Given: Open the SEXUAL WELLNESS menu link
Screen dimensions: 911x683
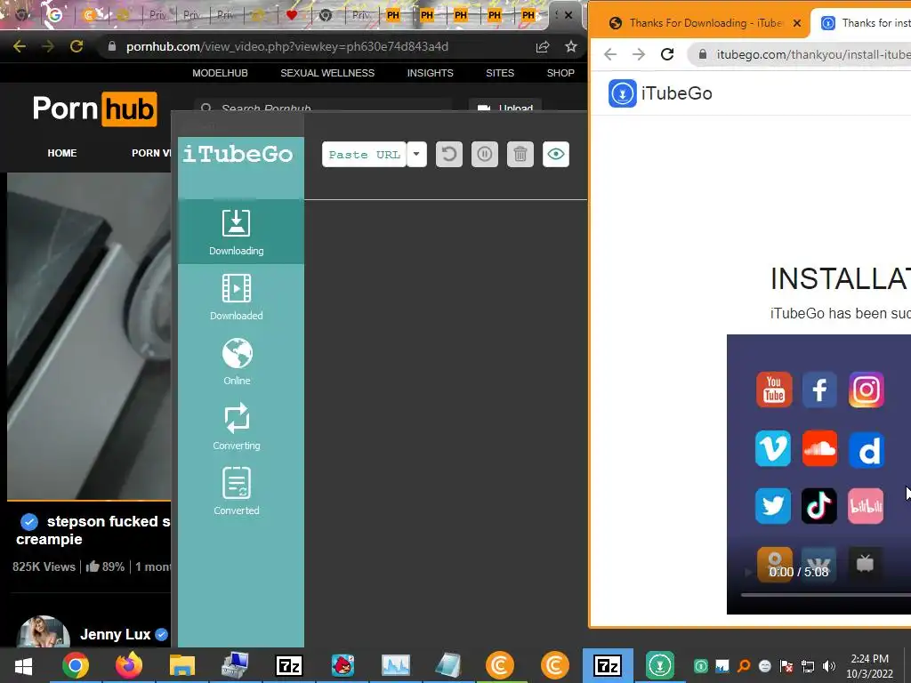Looking at the screenshot, I should 327,73.
